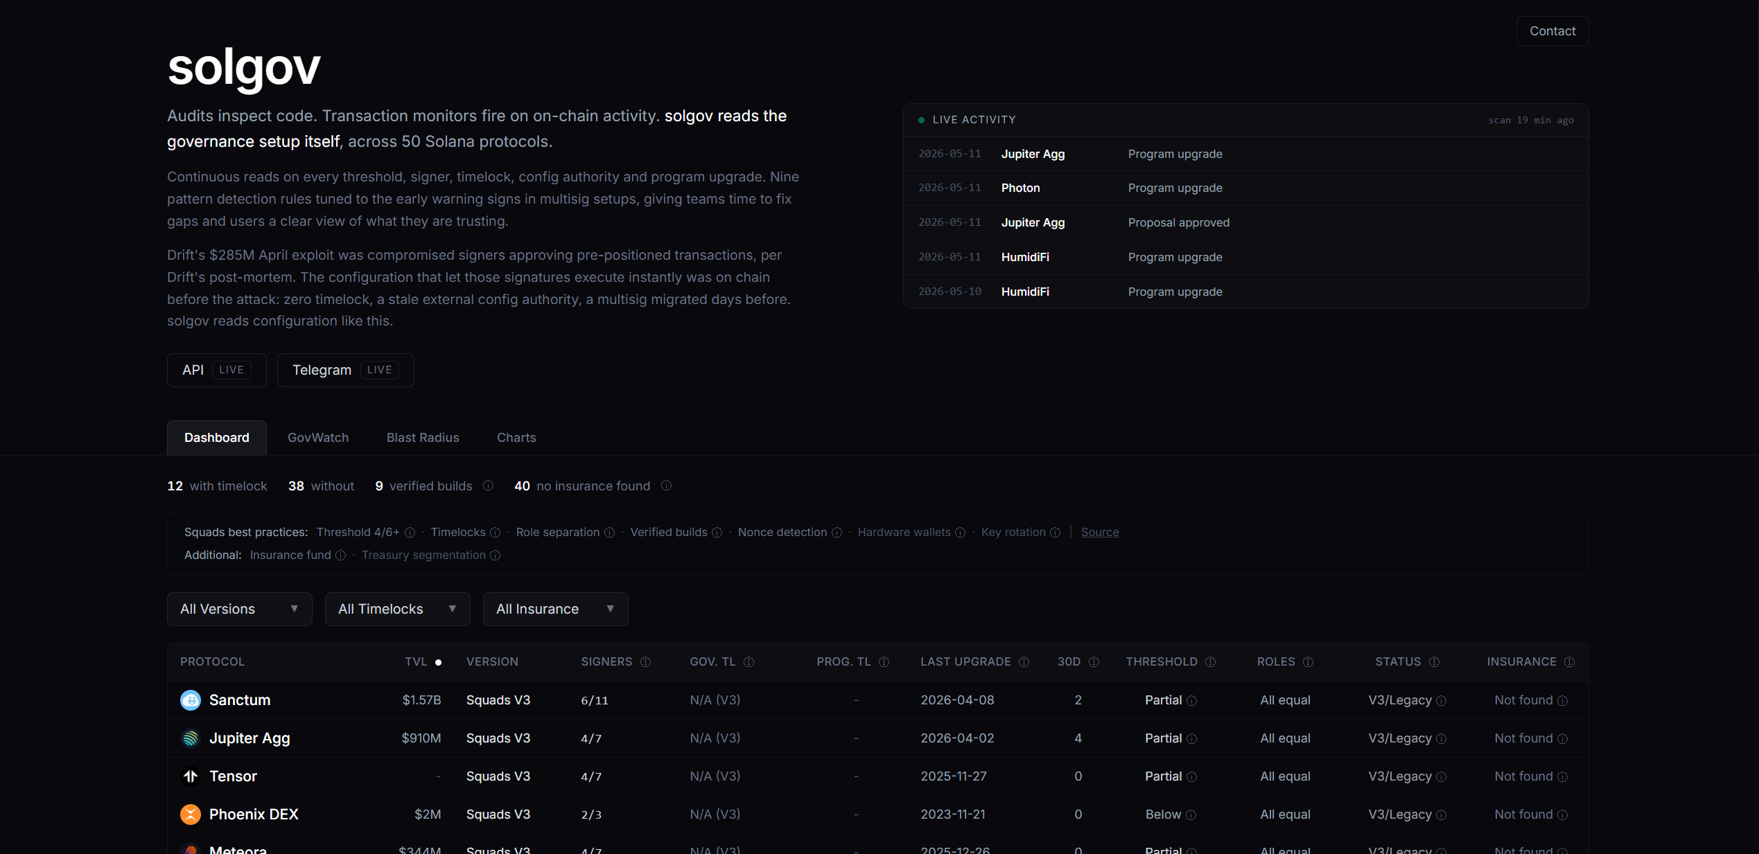Click the PROTOCOL column header
1759x854 pixels.
tap(212, 661)
